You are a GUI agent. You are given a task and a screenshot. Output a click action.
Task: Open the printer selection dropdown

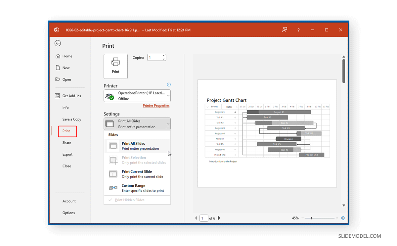point(137,96)
